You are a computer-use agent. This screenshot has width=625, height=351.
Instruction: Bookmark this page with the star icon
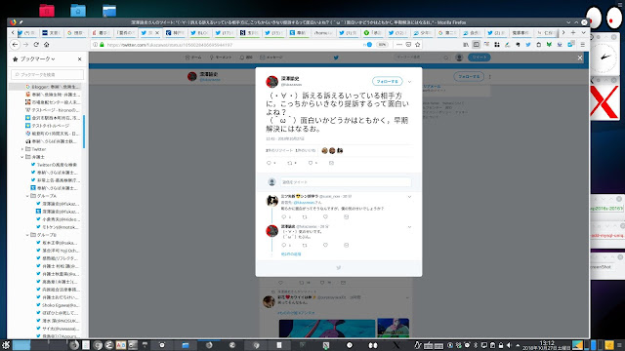pos(417,45)
